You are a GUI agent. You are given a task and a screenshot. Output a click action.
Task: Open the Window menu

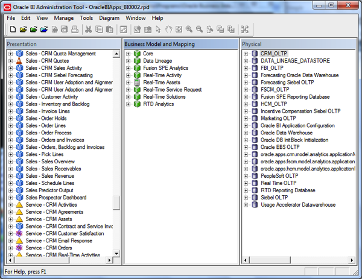[x=136, y=18]
